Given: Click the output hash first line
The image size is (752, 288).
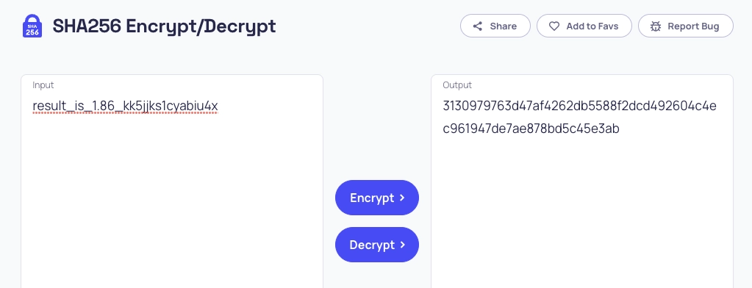Looking at the screenshot, I should point(579,106).
